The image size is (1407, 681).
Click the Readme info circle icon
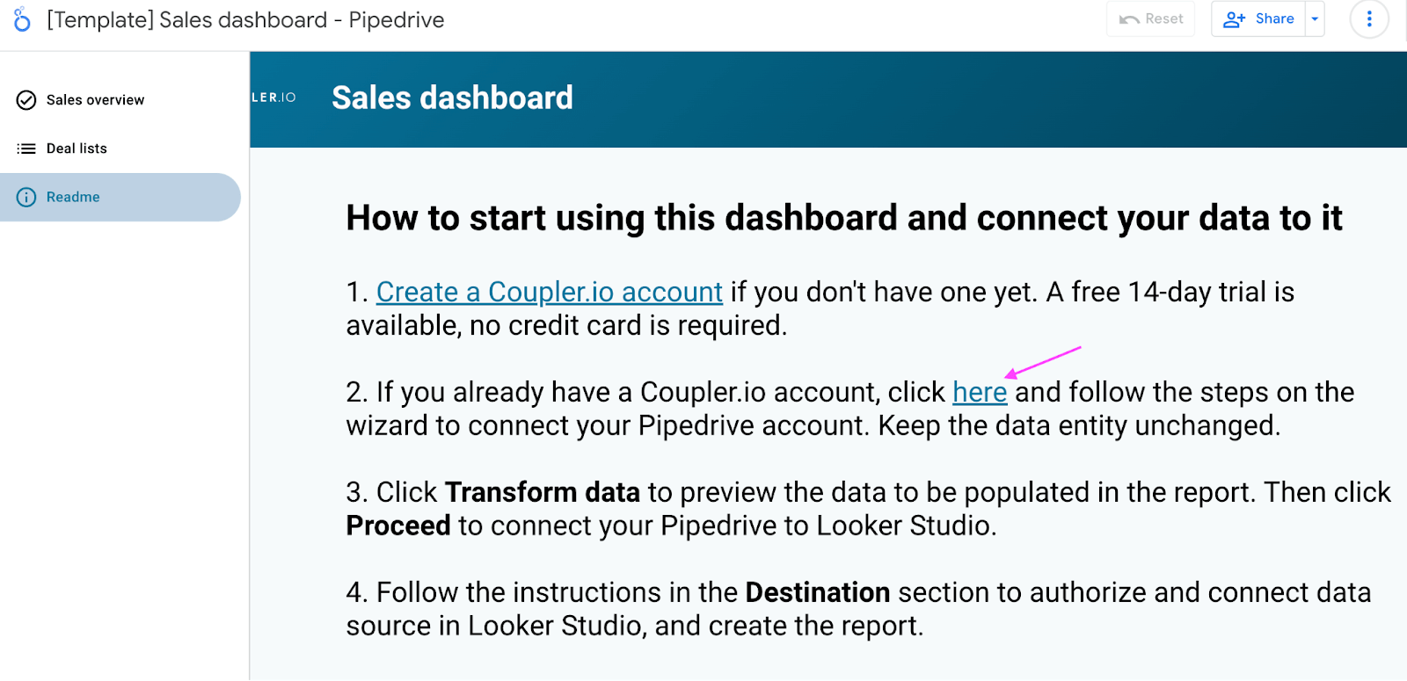click(26, 197)
